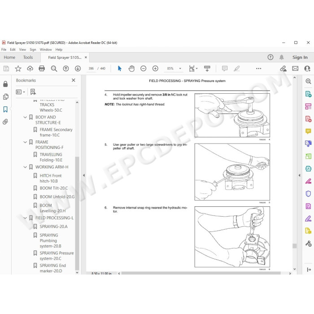314x314 pixels.
Task: Close the Bookmarks panel
Action: point(74,80)
